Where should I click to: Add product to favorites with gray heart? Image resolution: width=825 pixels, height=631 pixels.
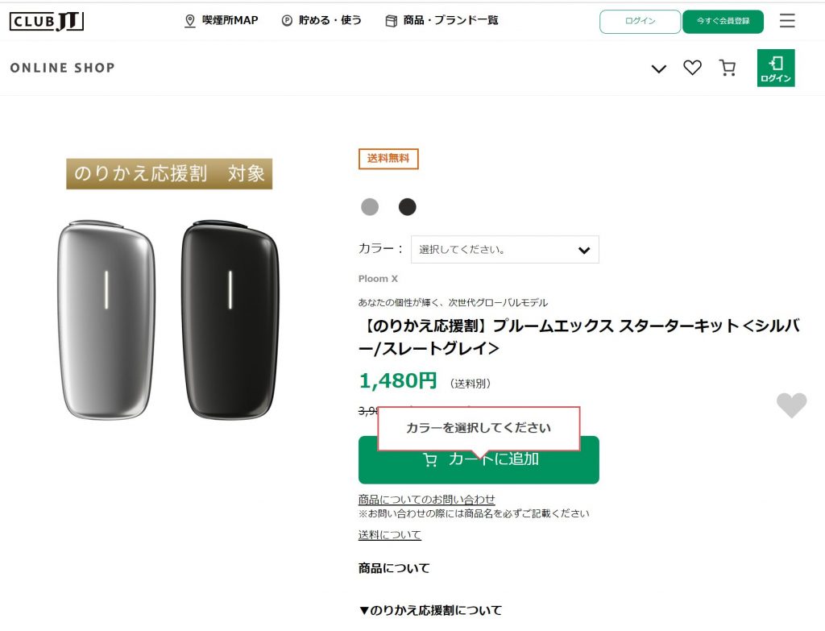[791, 405]
